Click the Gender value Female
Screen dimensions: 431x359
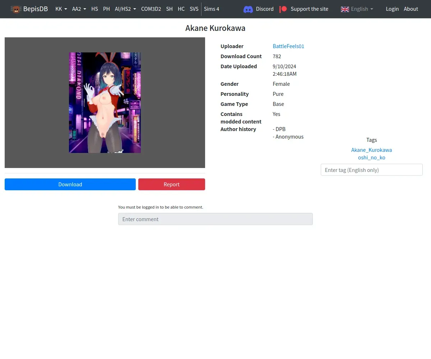point(281,84)
